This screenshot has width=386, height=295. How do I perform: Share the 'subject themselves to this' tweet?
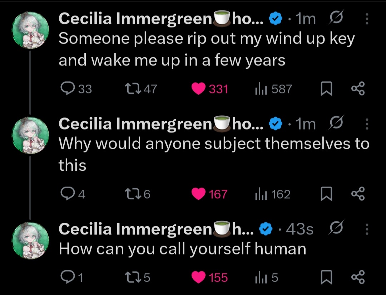(x=358, y=194)
